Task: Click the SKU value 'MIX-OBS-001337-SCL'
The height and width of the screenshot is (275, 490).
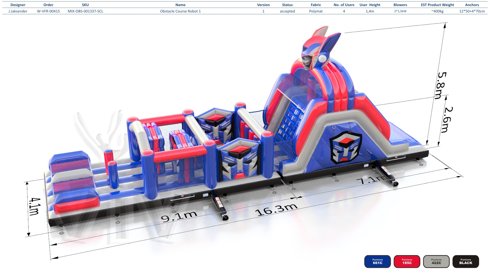Action: click(85, 11)
